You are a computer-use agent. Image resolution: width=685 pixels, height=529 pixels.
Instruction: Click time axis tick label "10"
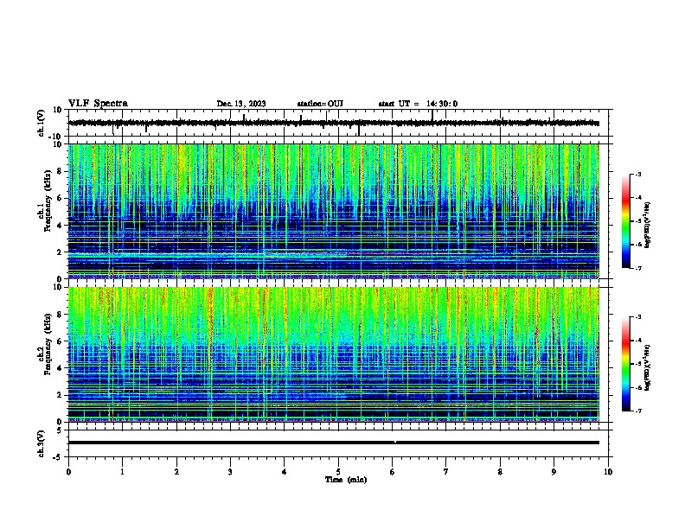608,472
